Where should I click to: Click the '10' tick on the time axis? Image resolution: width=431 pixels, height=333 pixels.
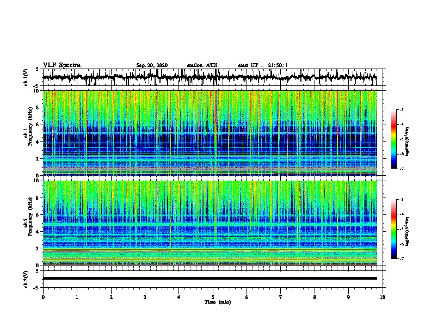click(383, 297)
